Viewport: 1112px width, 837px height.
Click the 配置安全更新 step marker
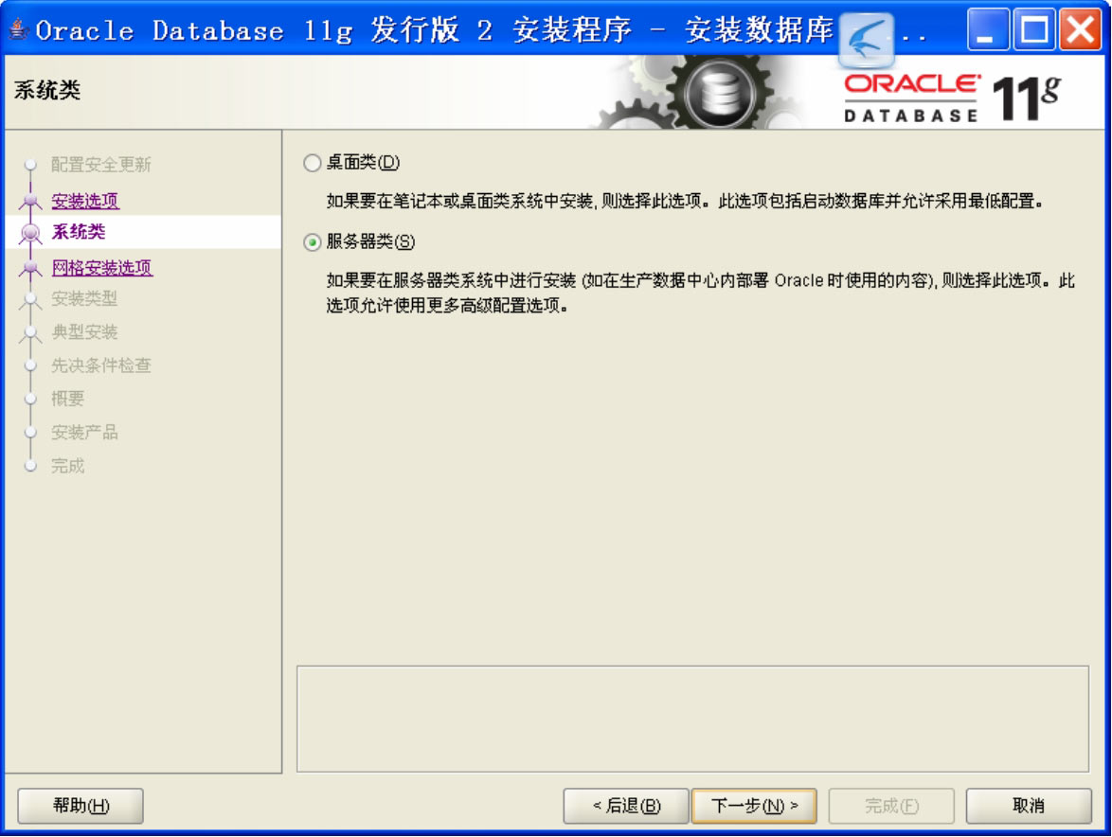29,165
